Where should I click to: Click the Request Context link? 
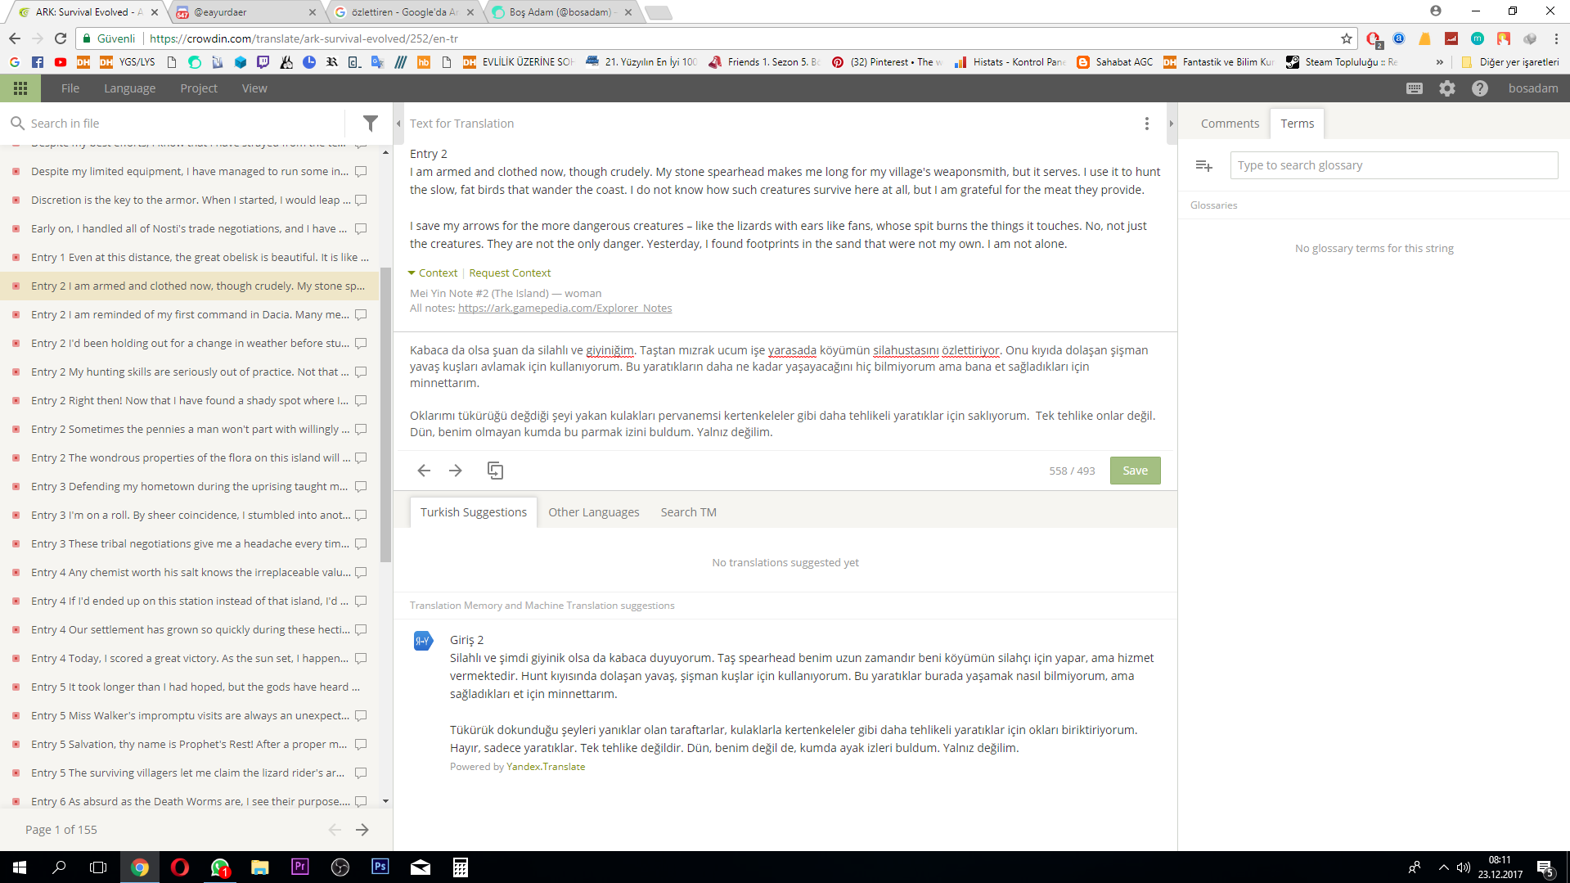tap(510, 273)
